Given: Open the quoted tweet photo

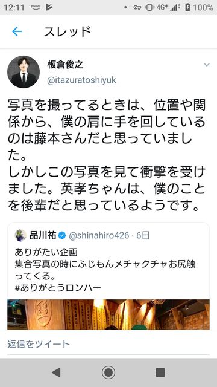Looking at the screenshot, I should click(x=108, y=314).
